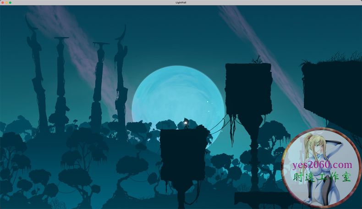Image resolution: width=362 pixels, height=209 pixels.
Task: Click the yellow minimize window button
Action: [x=6, y=3]
